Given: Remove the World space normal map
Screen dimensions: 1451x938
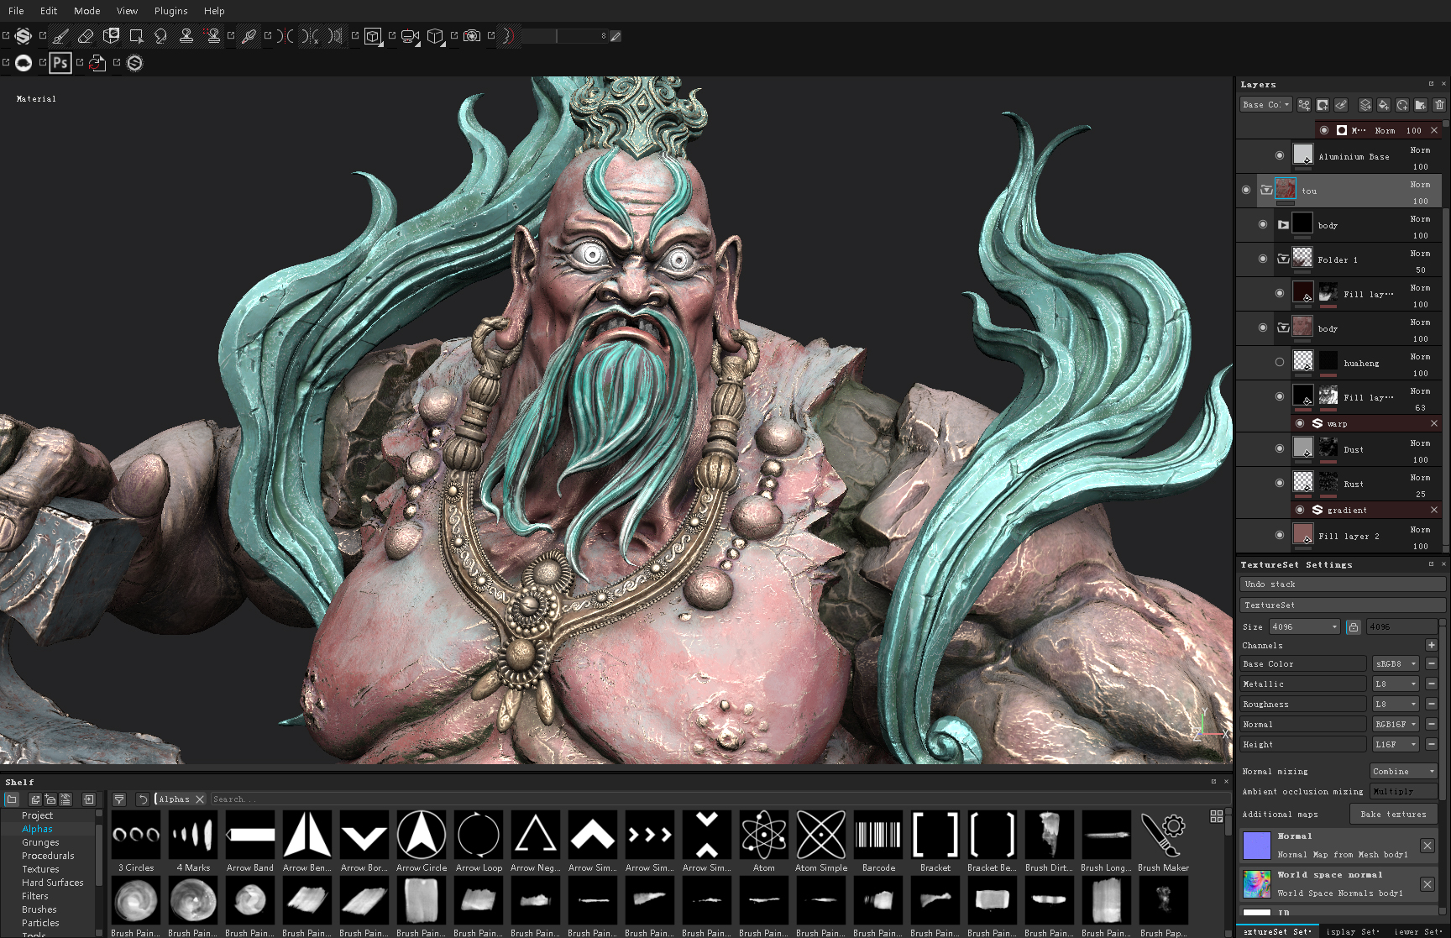Looking at the screenshot, I should coord(1427,884).
